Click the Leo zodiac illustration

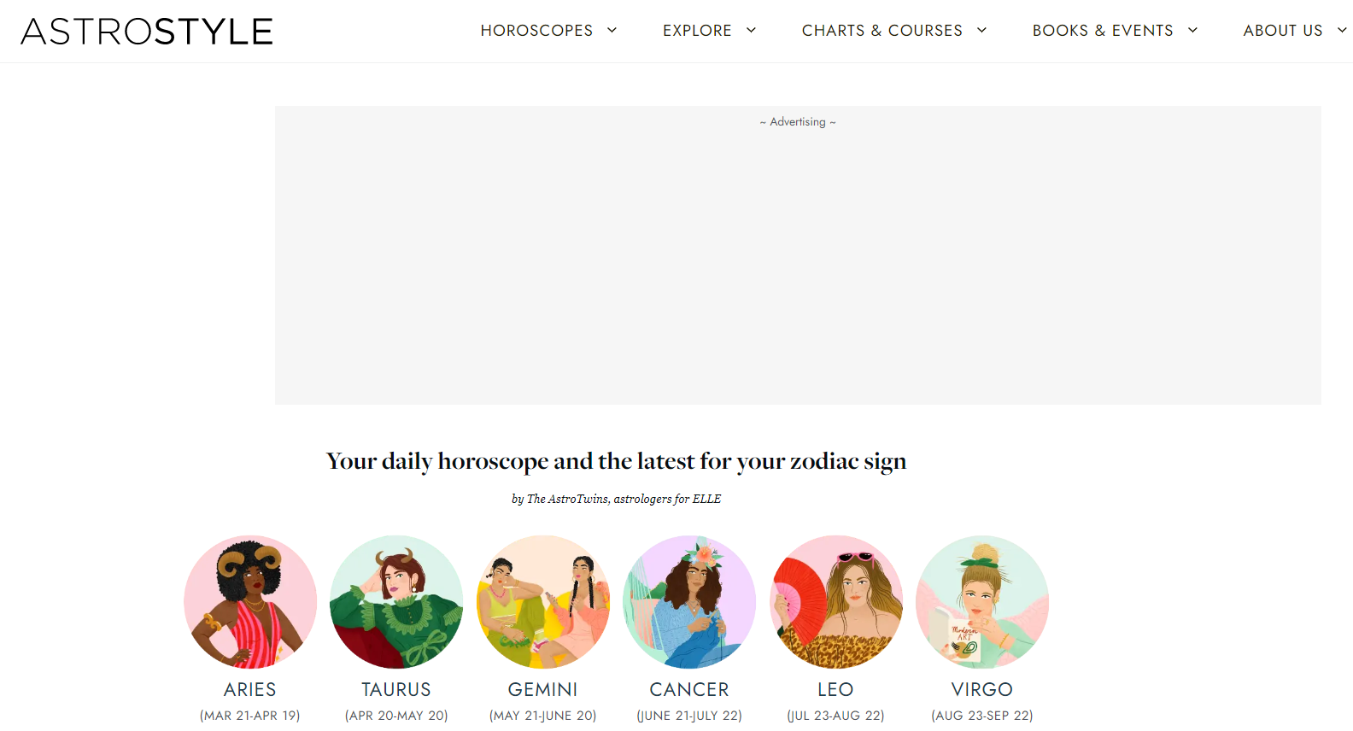point(836,602)
